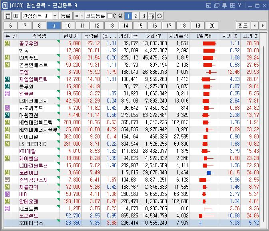The image size is (269, 231).
Task: Sort by the 거래대금 column header
Action: 128,36
